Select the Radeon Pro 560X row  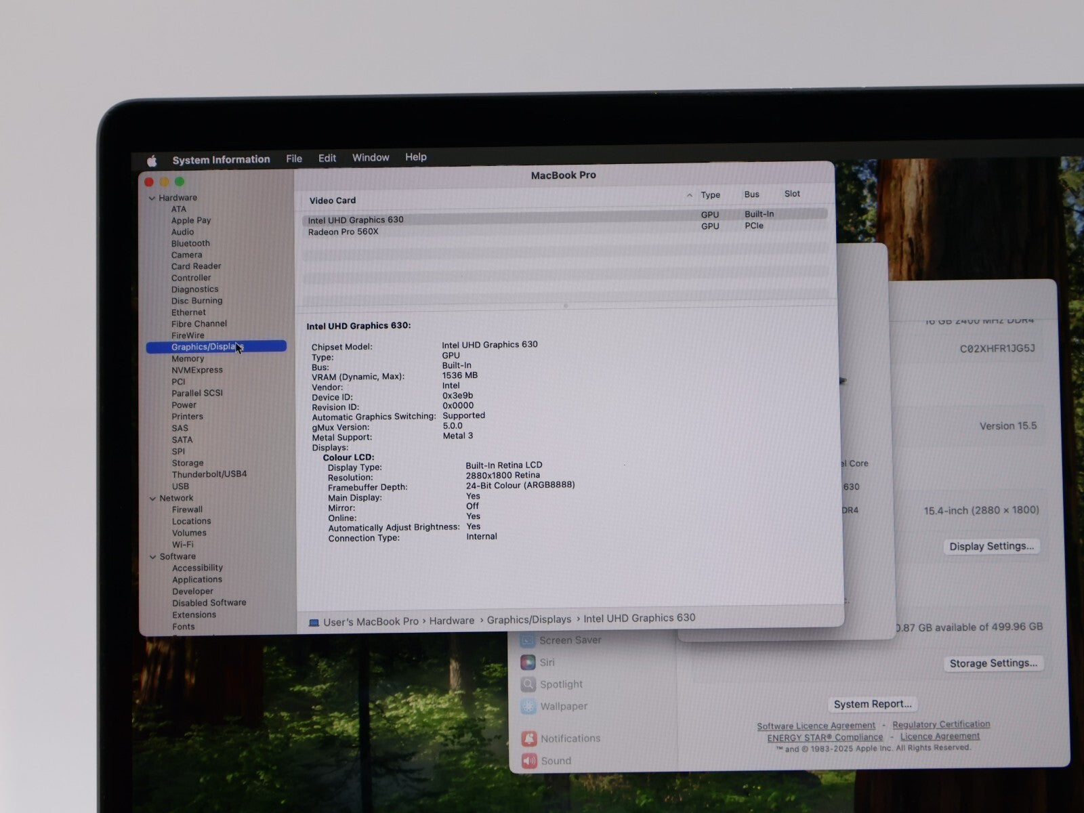564,230
